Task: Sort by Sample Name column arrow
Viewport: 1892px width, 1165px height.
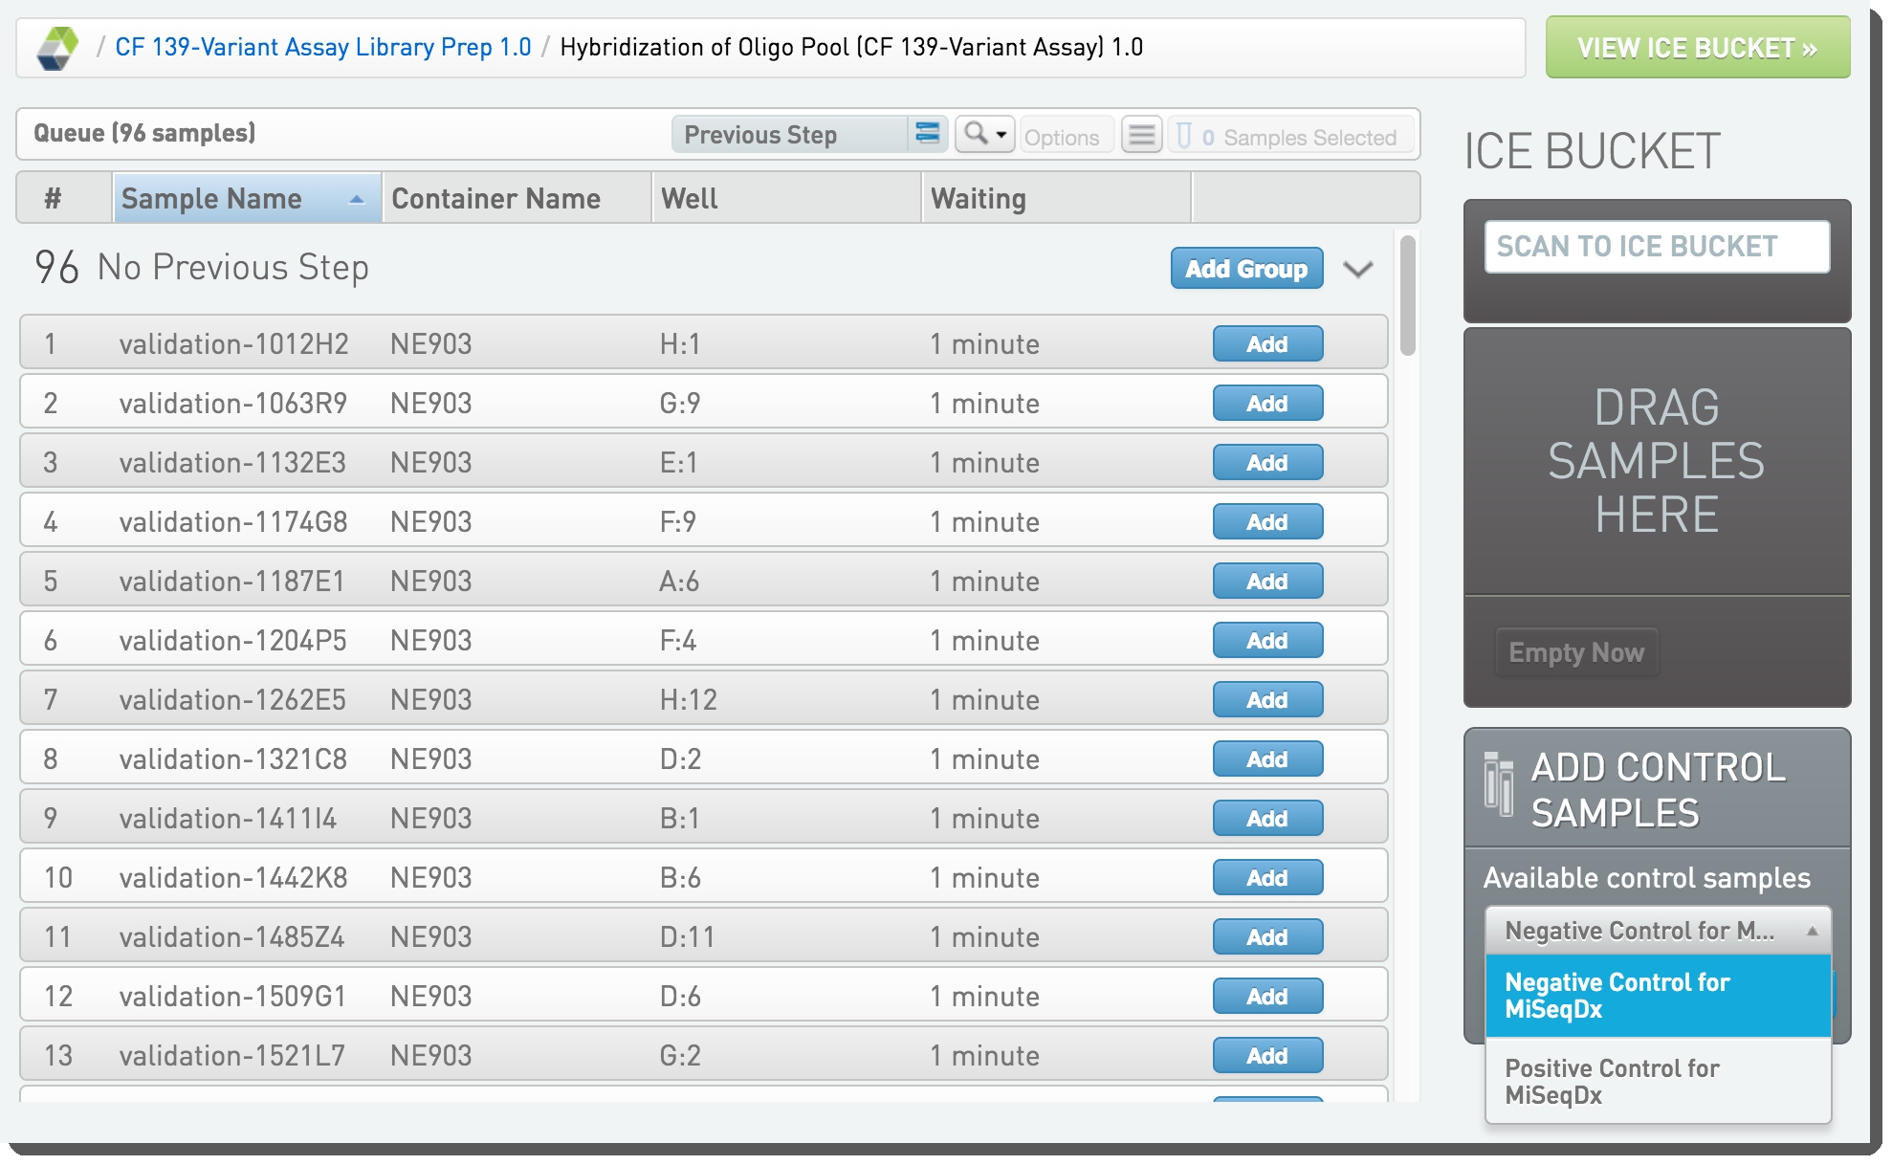Action: click(x=357, y=199)
